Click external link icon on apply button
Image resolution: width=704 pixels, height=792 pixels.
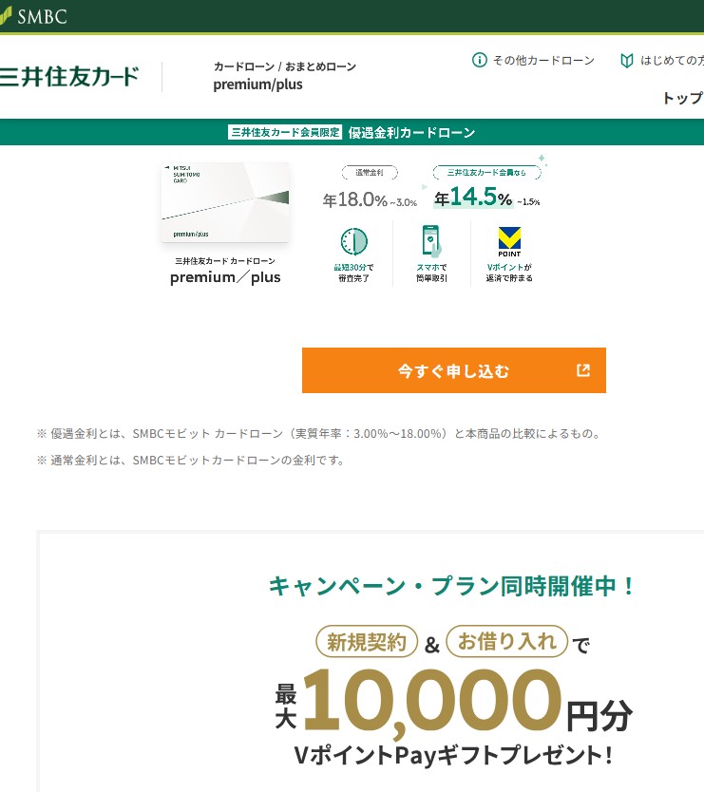click(583, 370)
